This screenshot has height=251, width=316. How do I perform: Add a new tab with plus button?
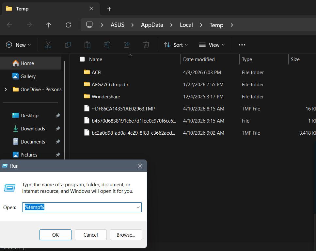point(109,9)
